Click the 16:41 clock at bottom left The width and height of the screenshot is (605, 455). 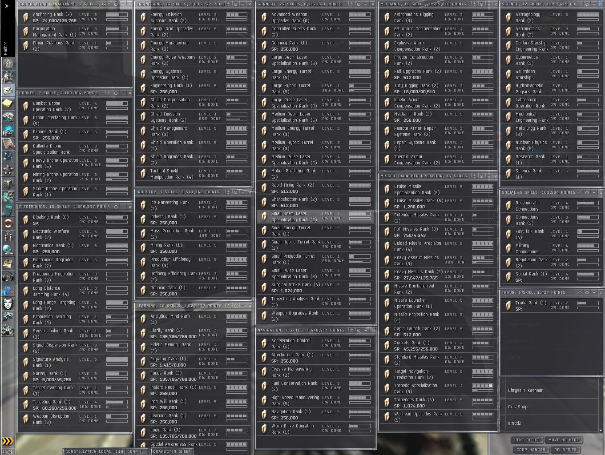[8, 451]
